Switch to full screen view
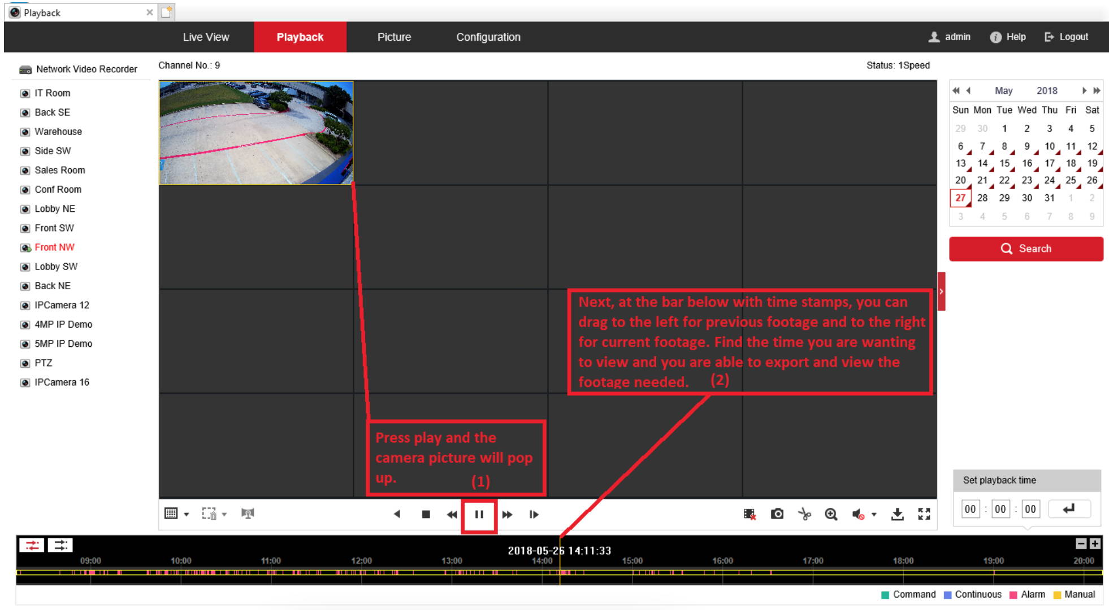The width and height of the screenshot is (1109, 610). (924, 514)
